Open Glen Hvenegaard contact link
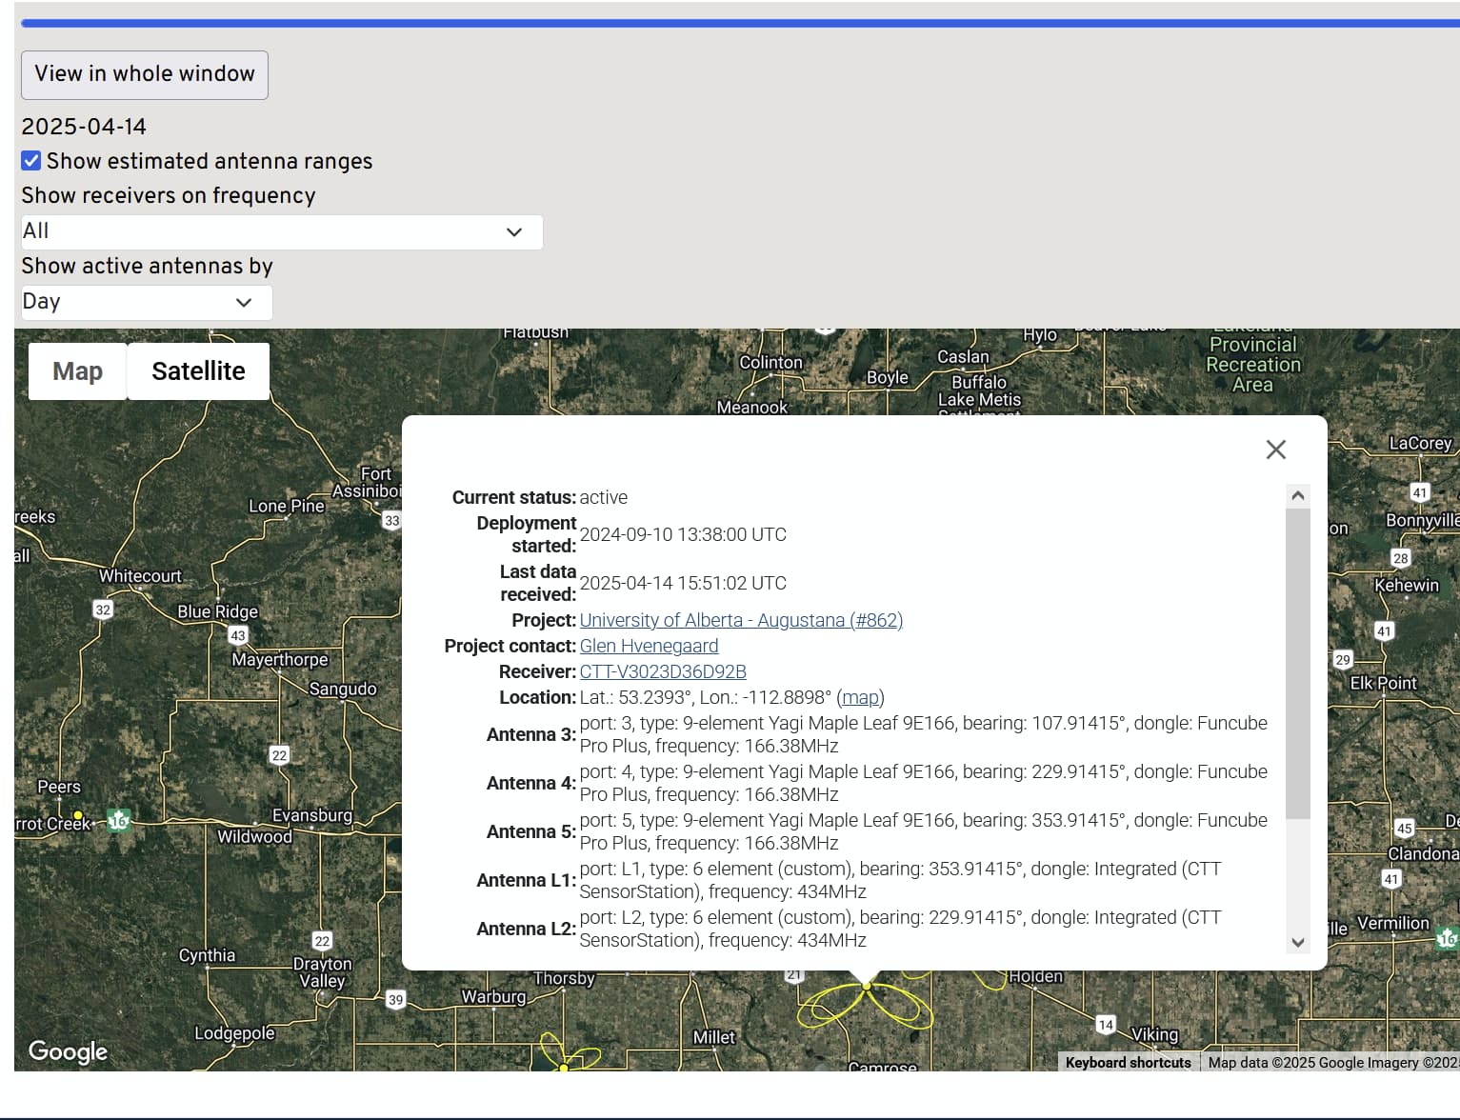Screen dimensions: 1460x1120 point(649,646)
